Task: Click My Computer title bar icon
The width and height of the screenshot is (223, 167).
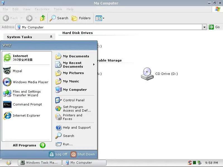Action: (x=3, y=3)
